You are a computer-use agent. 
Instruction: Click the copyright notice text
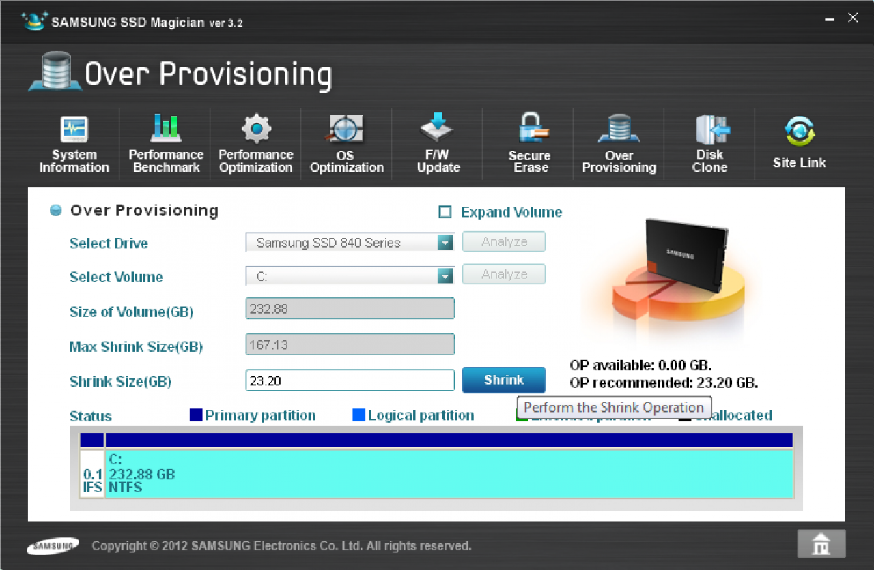point(281,546)
